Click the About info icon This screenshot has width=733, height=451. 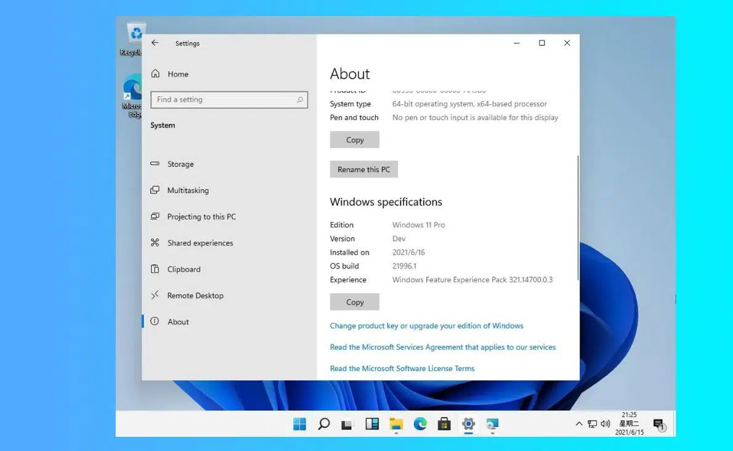tap(155, 321)
